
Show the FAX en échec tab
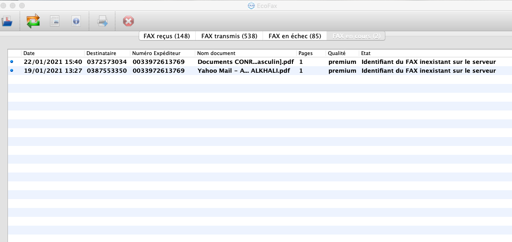tap(294, 36)
